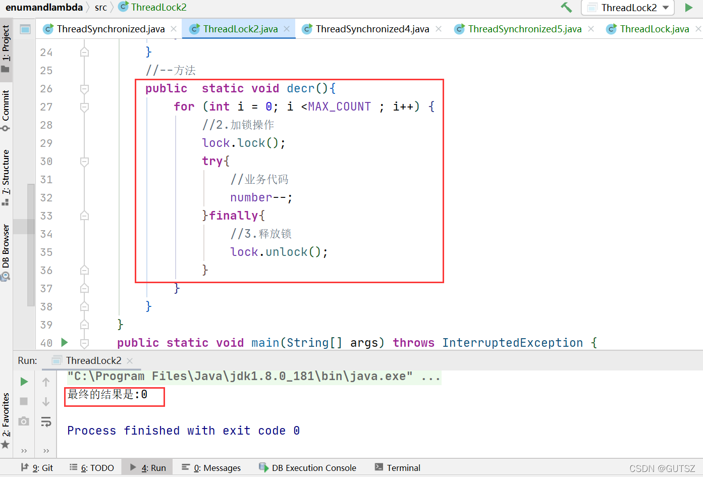Run ThreadLock2 with the green toolbar arrow

689,8
